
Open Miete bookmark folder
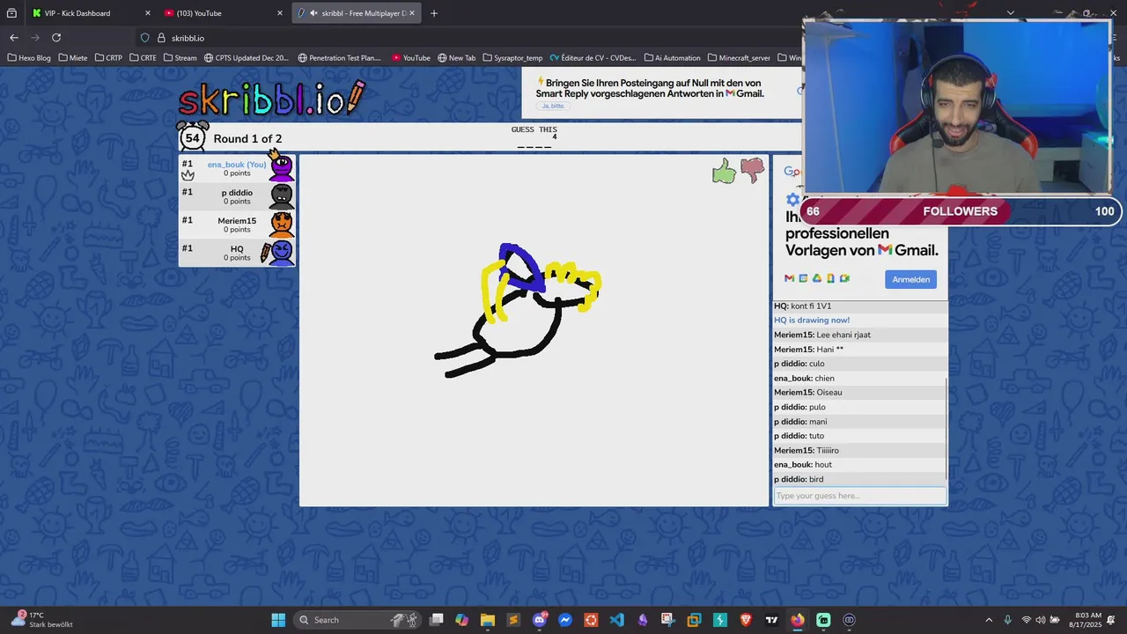point(73,58)
